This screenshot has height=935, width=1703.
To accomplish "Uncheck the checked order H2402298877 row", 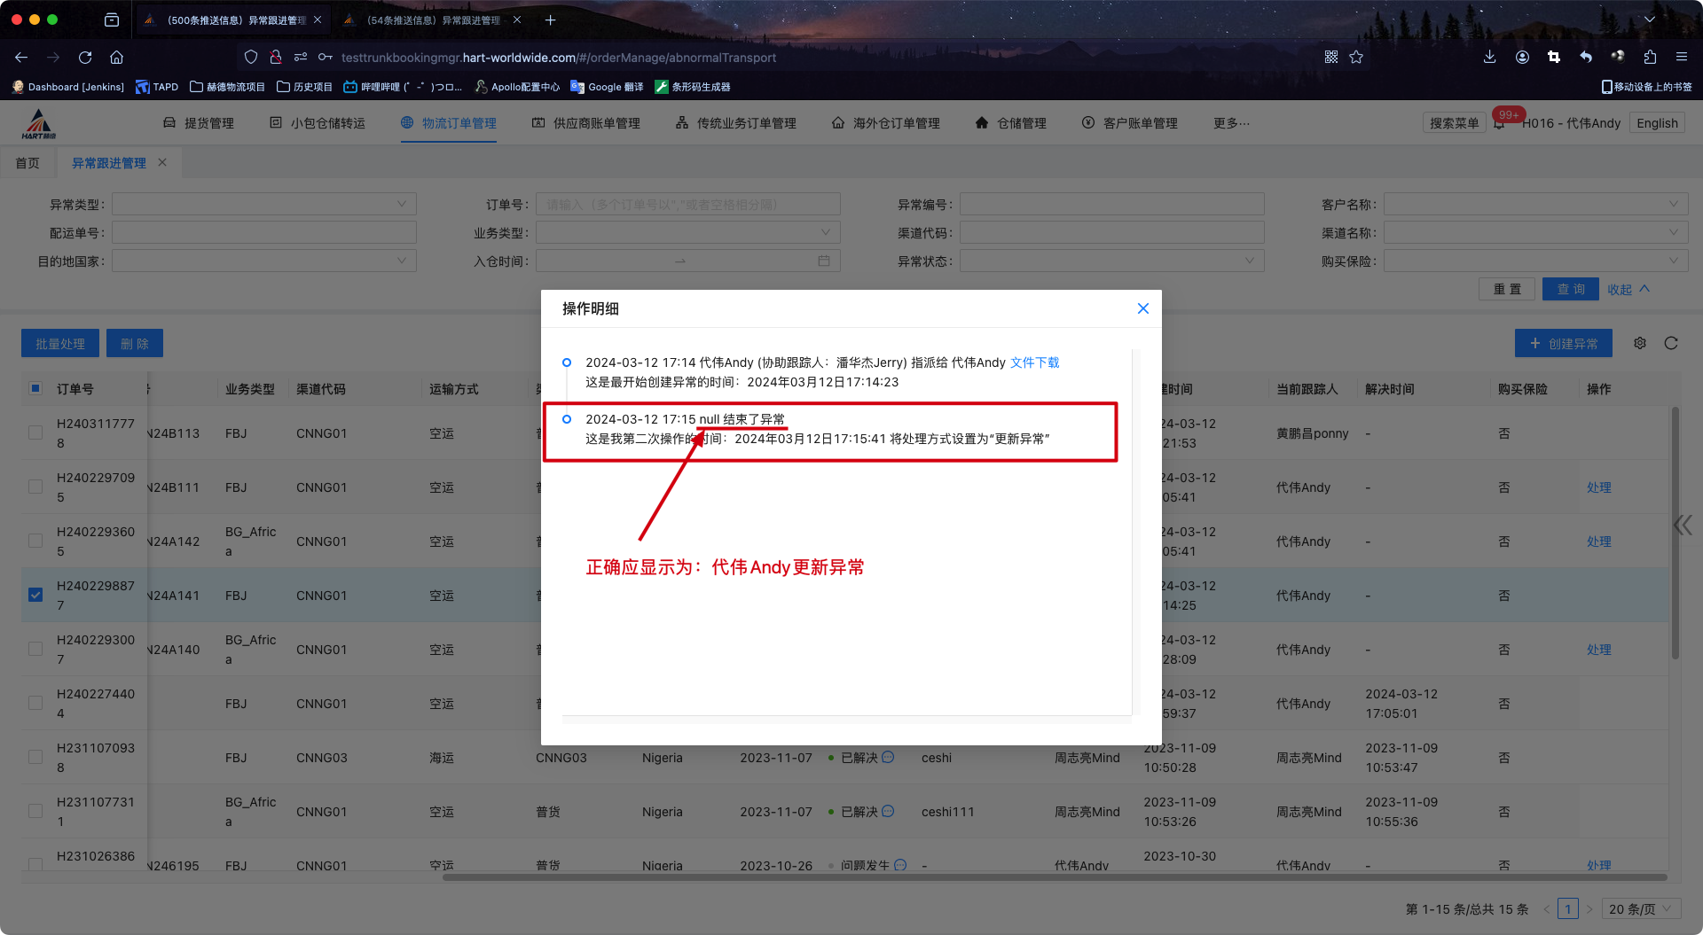I will 35,595.
